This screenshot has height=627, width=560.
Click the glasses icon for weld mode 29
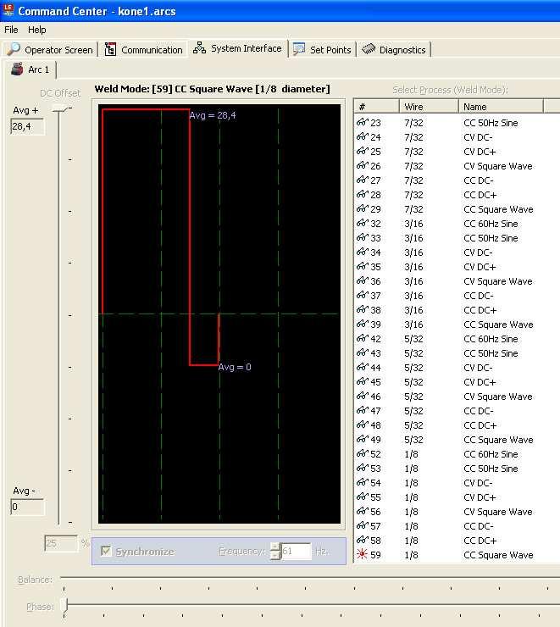click(x=362, y=208)
